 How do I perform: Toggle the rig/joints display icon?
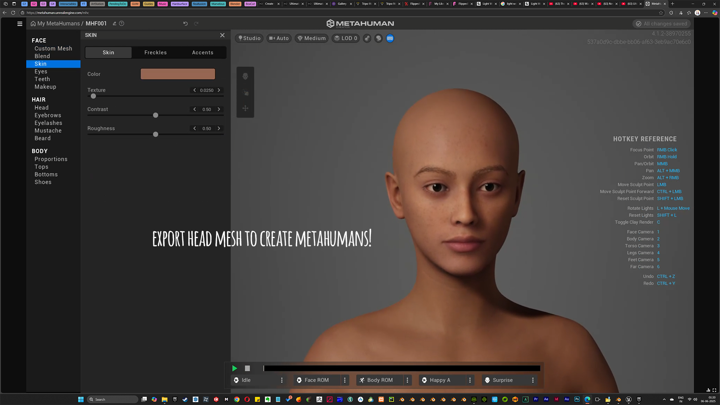[x=367, y=38]
